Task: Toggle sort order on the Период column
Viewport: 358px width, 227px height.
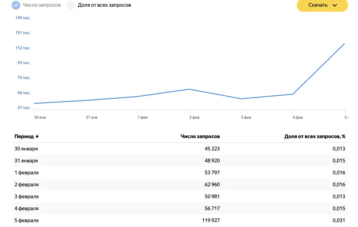Action: (x=38, y=136)
